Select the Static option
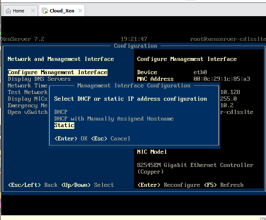The image size is (266, 220). (x=64, y=125)
